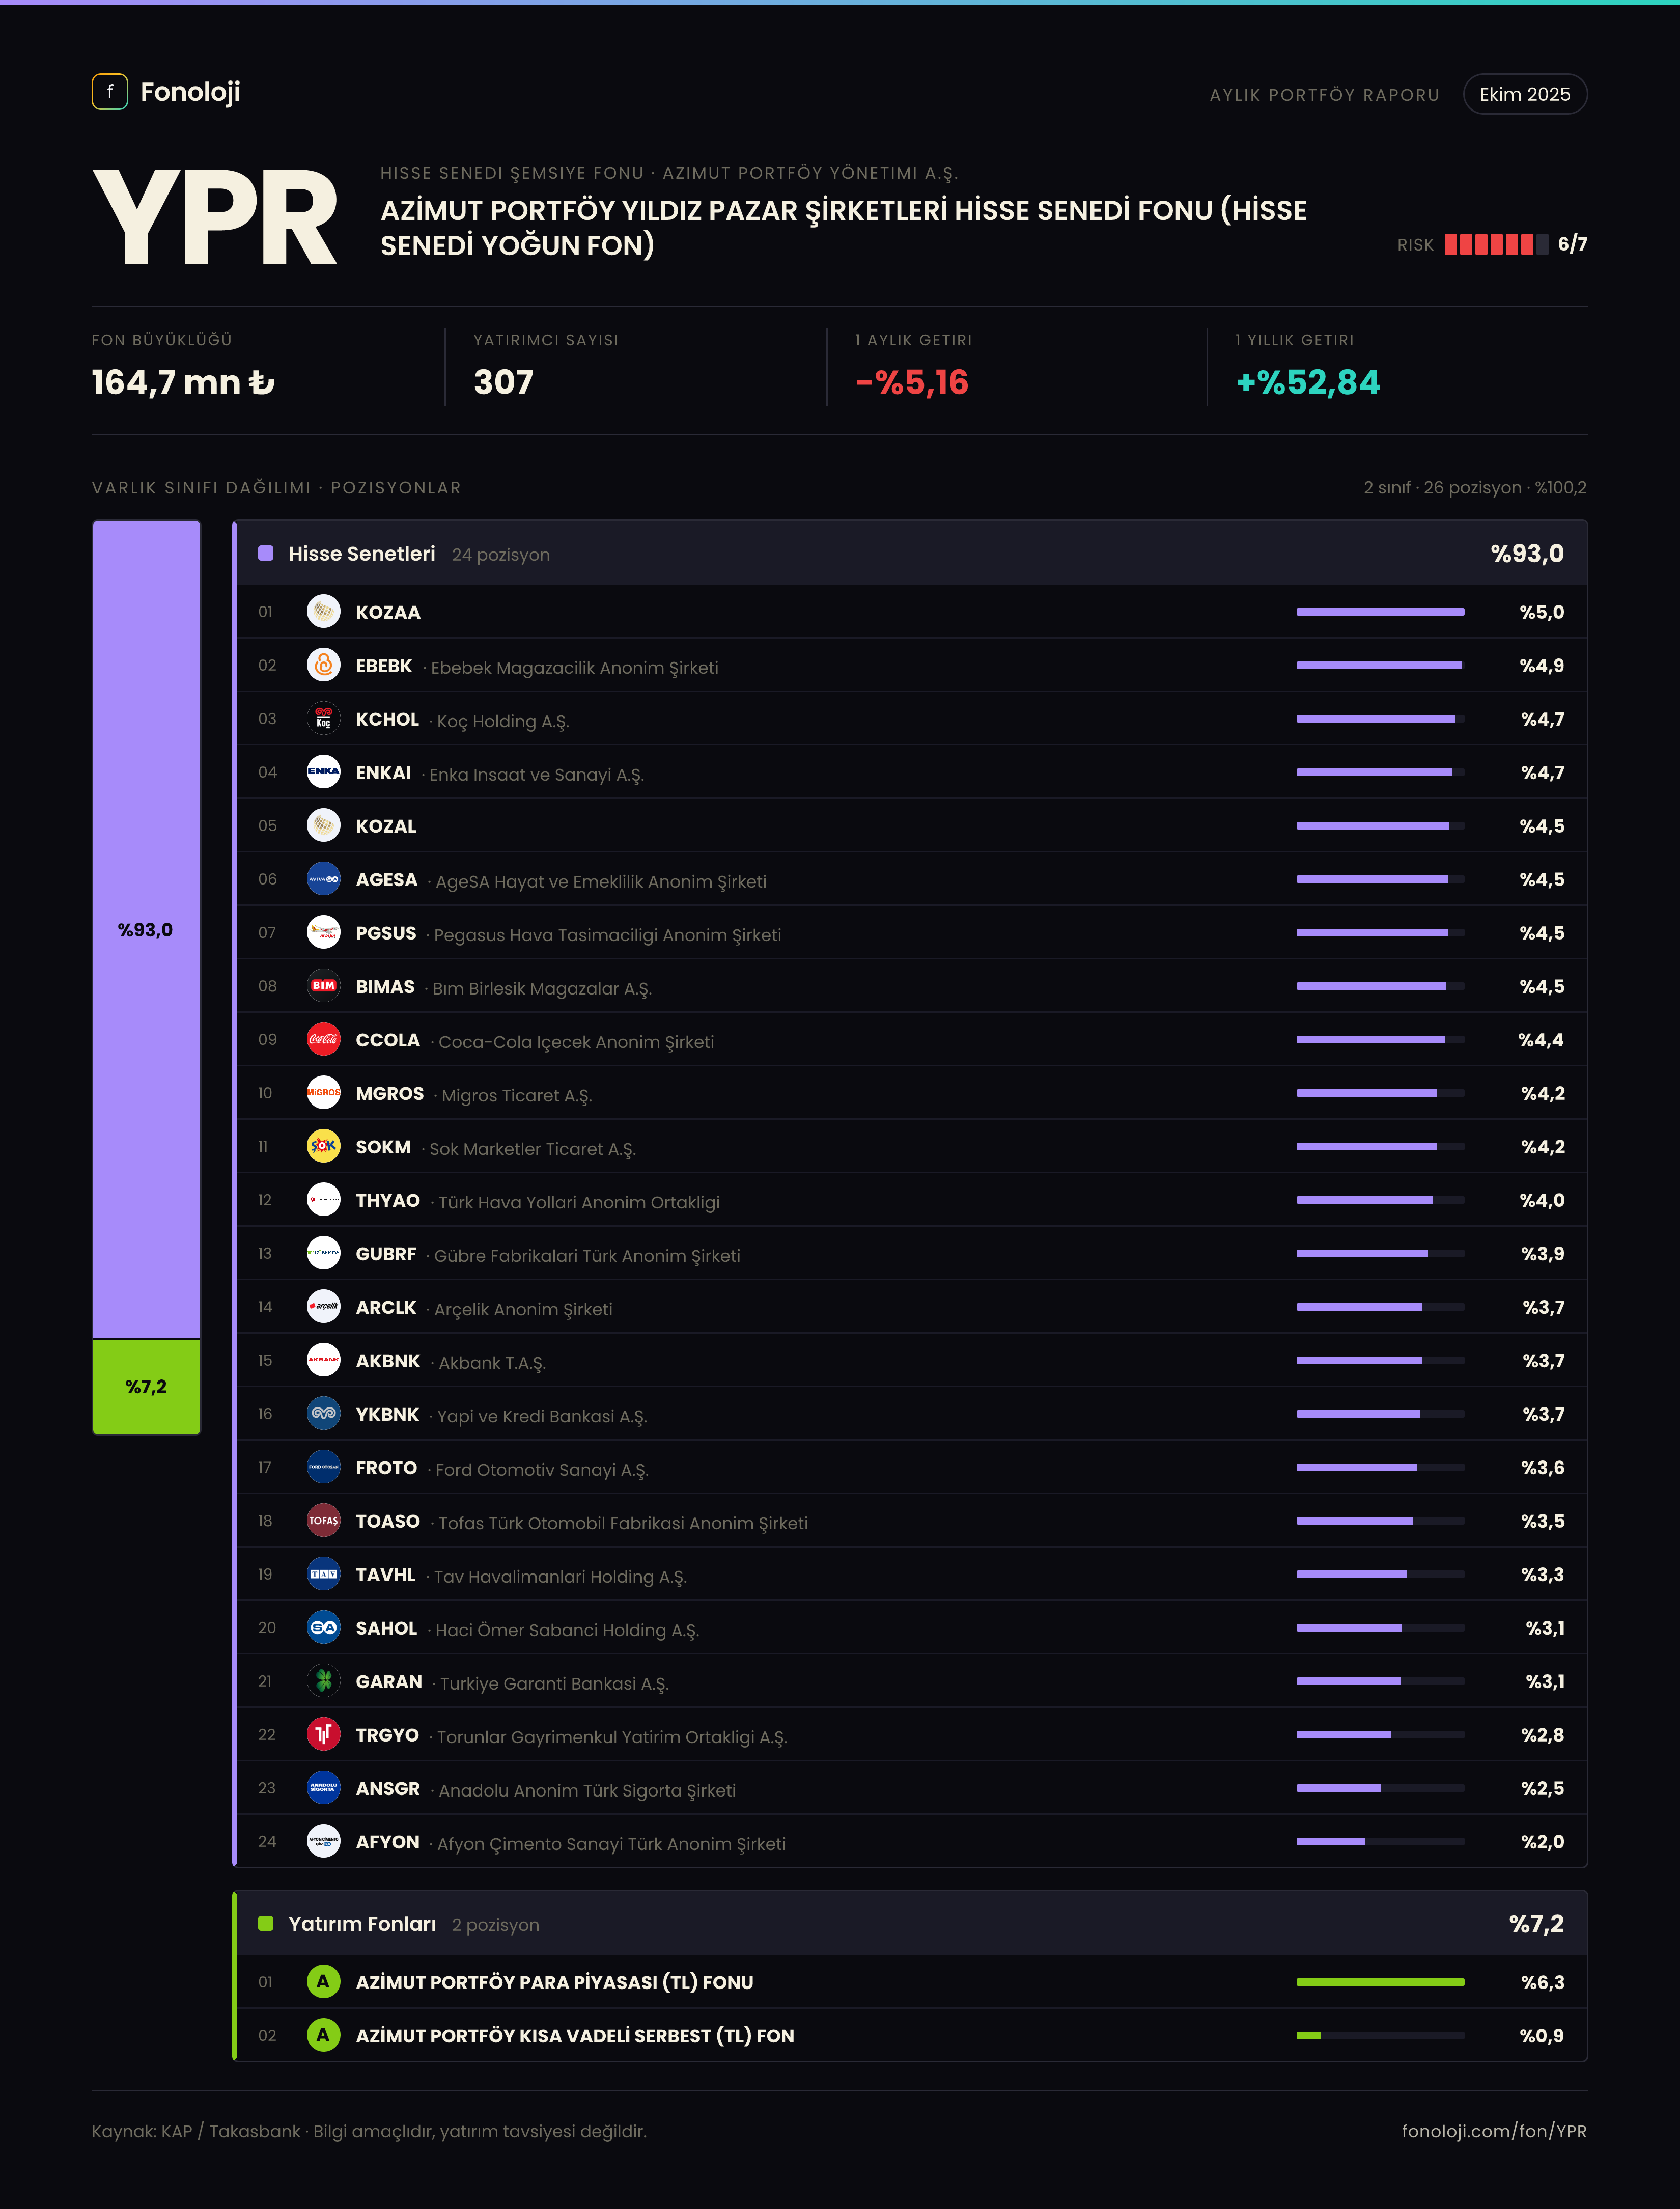The height and width of the screenshot is (2209, 1680).
Task: Click the ENKAI Enka logo
Action: click(x=323, y=772)
